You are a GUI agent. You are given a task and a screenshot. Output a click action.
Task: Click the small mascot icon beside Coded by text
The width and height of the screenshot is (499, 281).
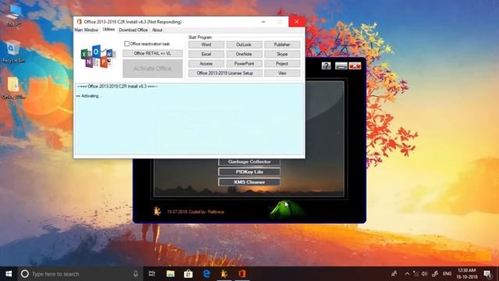tap(157, 211)
